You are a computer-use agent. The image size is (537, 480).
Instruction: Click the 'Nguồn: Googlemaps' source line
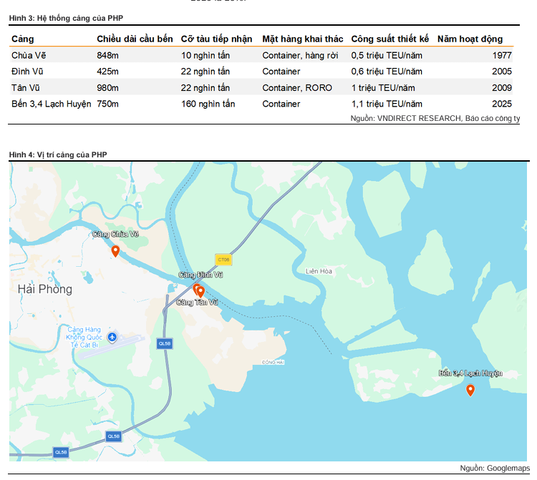coord(495,468)
